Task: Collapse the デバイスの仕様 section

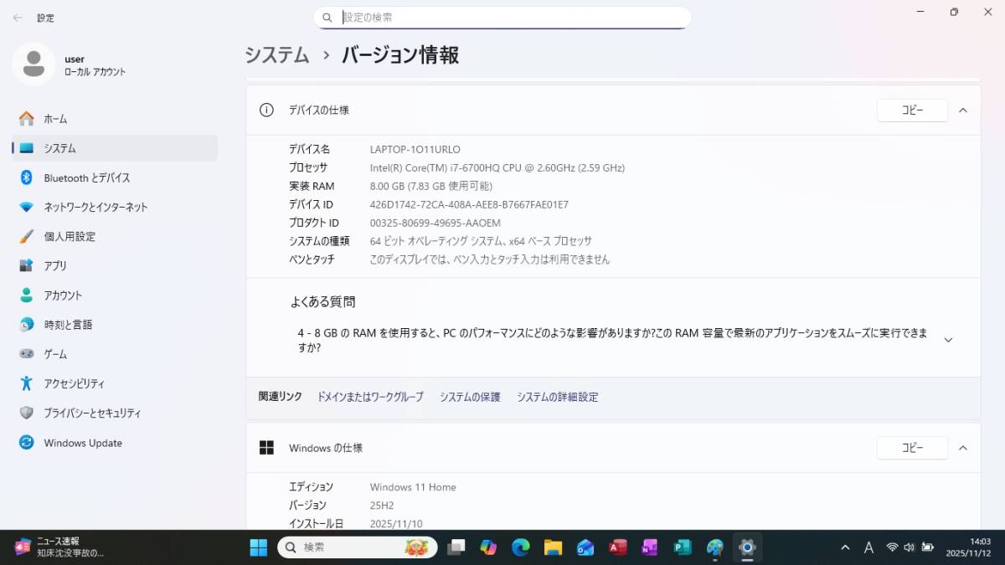Action: [963, 110]
